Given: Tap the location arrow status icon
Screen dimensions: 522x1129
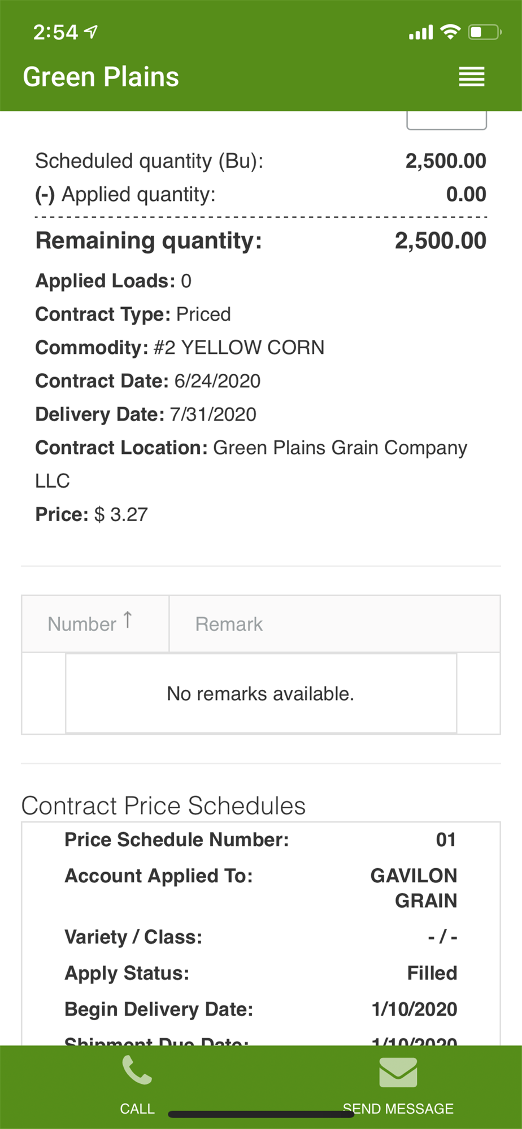Looking at the screenshot, I should coord(91,32).
